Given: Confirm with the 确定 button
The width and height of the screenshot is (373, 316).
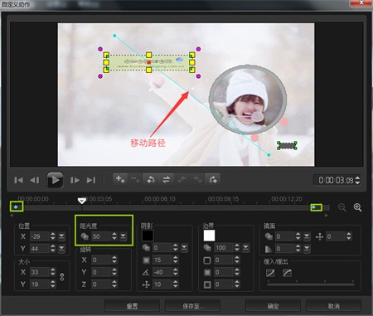Looking at the screenshot, I should (273, 306).
